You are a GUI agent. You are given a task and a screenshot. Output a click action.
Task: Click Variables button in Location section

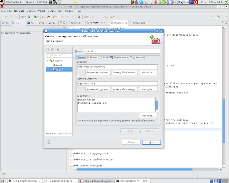[x=148, y=73]
